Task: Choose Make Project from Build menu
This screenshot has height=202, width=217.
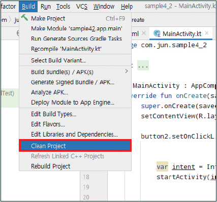Action: (75, 18)
